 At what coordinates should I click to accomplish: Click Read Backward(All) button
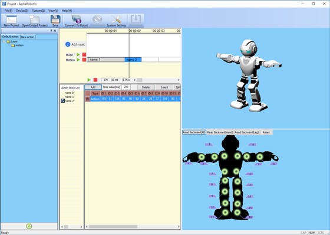point(194,132)
